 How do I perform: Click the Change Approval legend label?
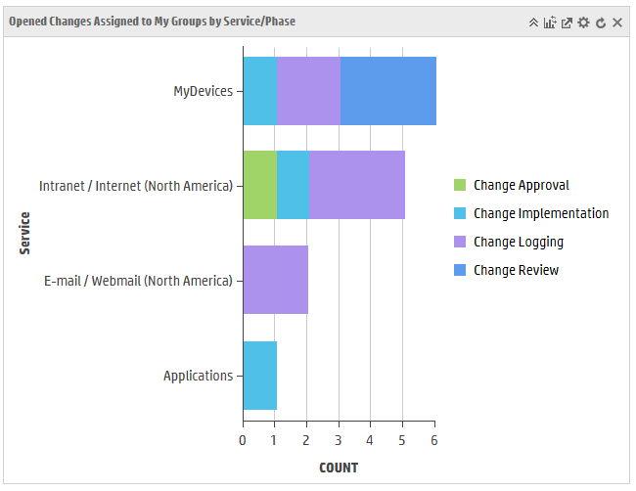(522, 185)
